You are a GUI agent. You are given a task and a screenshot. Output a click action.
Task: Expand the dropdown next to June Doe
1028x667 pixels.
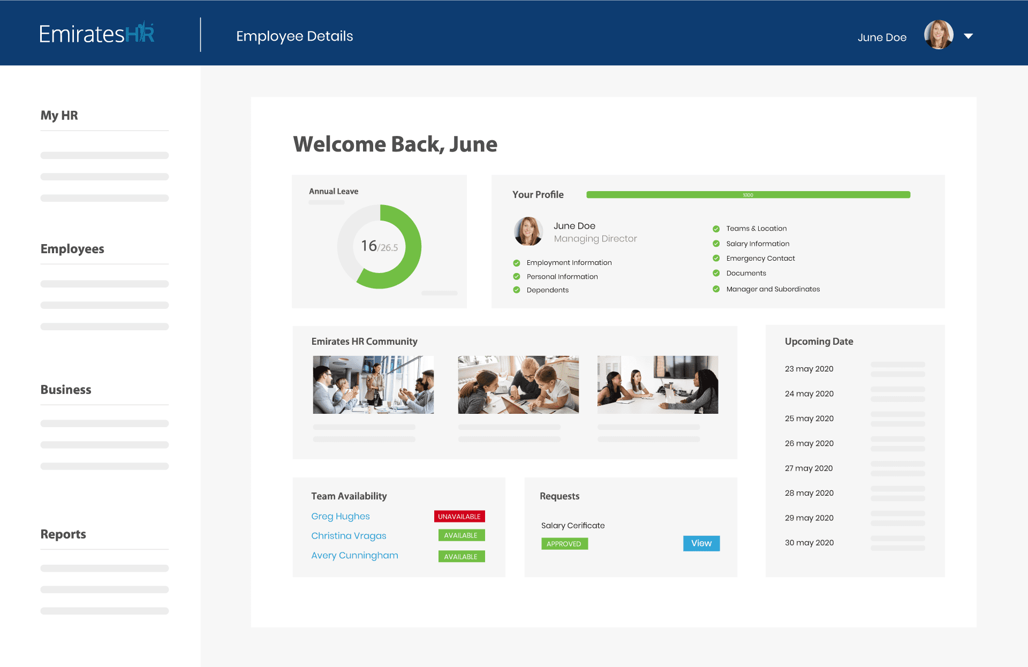[x=969, y=36]
